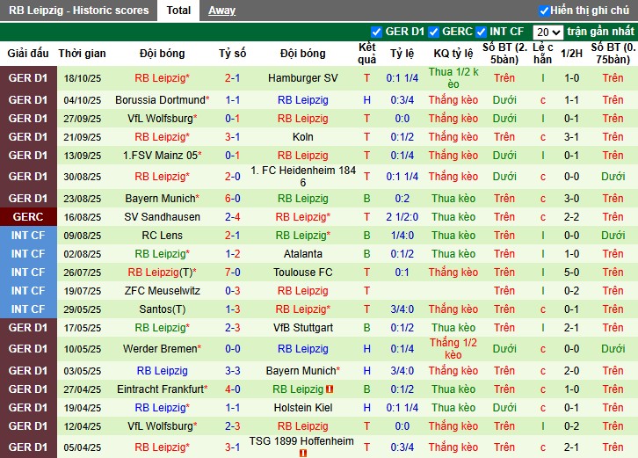The image size is (638, 458).
Task: Click Bayern Munich on 03/05/25 row
Action: pos(302,370)
